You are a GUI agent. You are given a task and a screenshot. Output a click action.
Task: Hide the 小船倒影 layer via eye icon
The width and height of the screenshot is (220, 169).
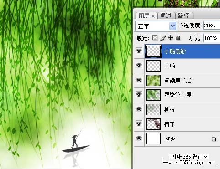[139, 51]
